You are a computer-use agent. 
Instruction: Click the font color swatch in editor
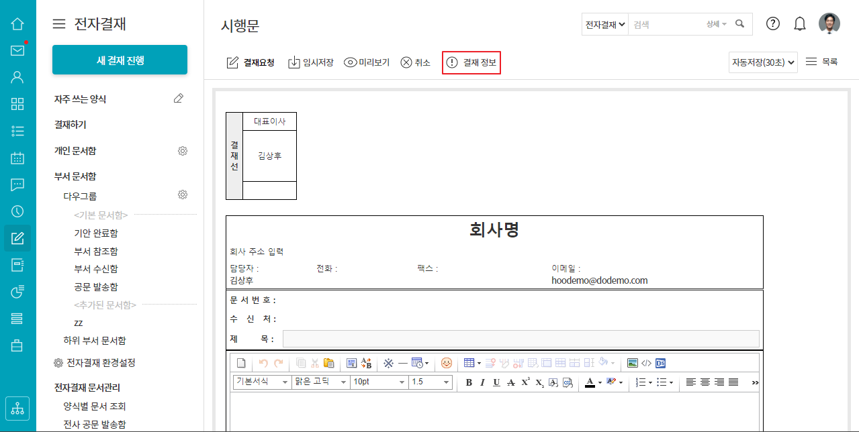[590, 382]
